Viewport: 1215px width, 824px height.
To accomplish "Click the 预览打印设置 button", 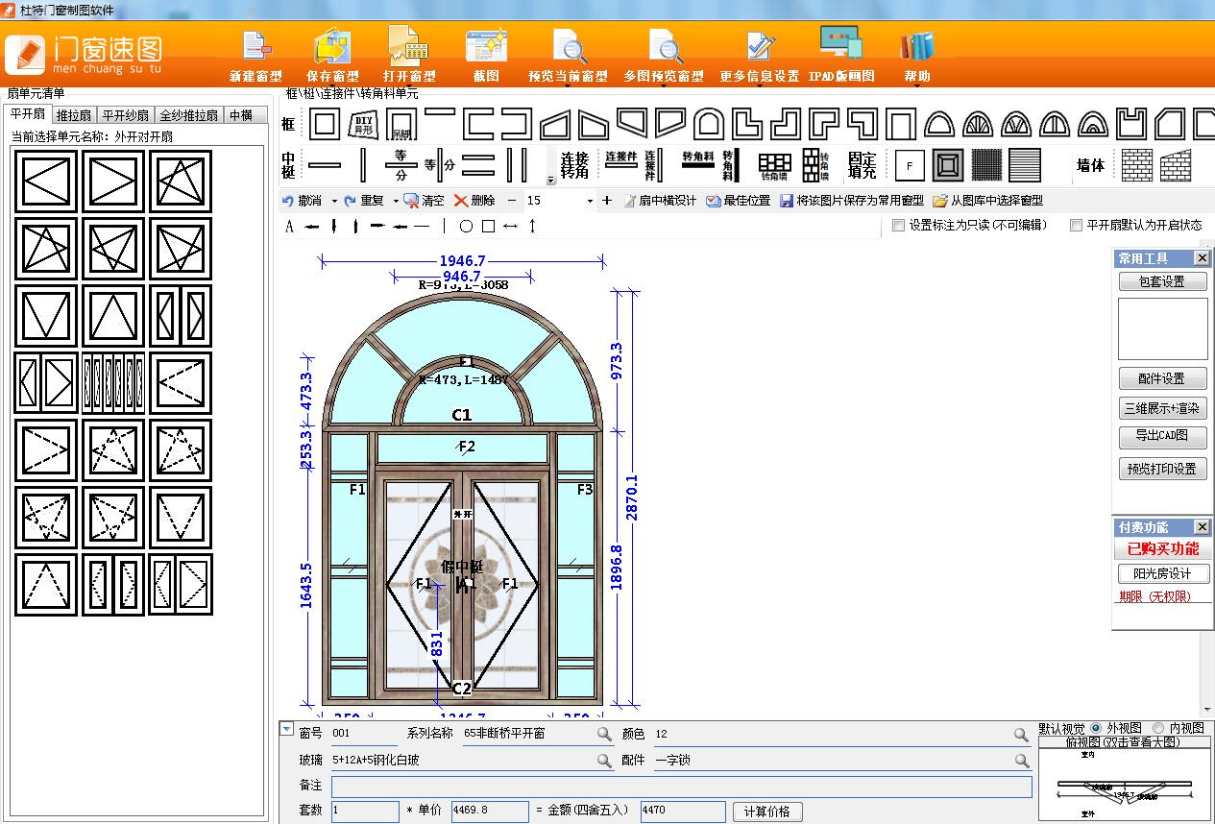I will 1162,469.
